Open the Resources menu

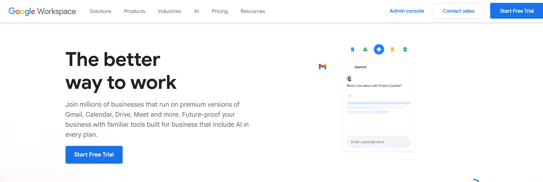(253, 11)
